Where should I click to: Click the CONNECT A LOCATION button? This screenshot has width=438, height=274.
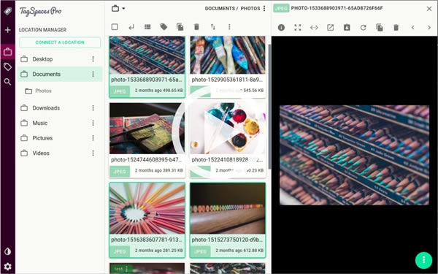(x=60, y=42)
